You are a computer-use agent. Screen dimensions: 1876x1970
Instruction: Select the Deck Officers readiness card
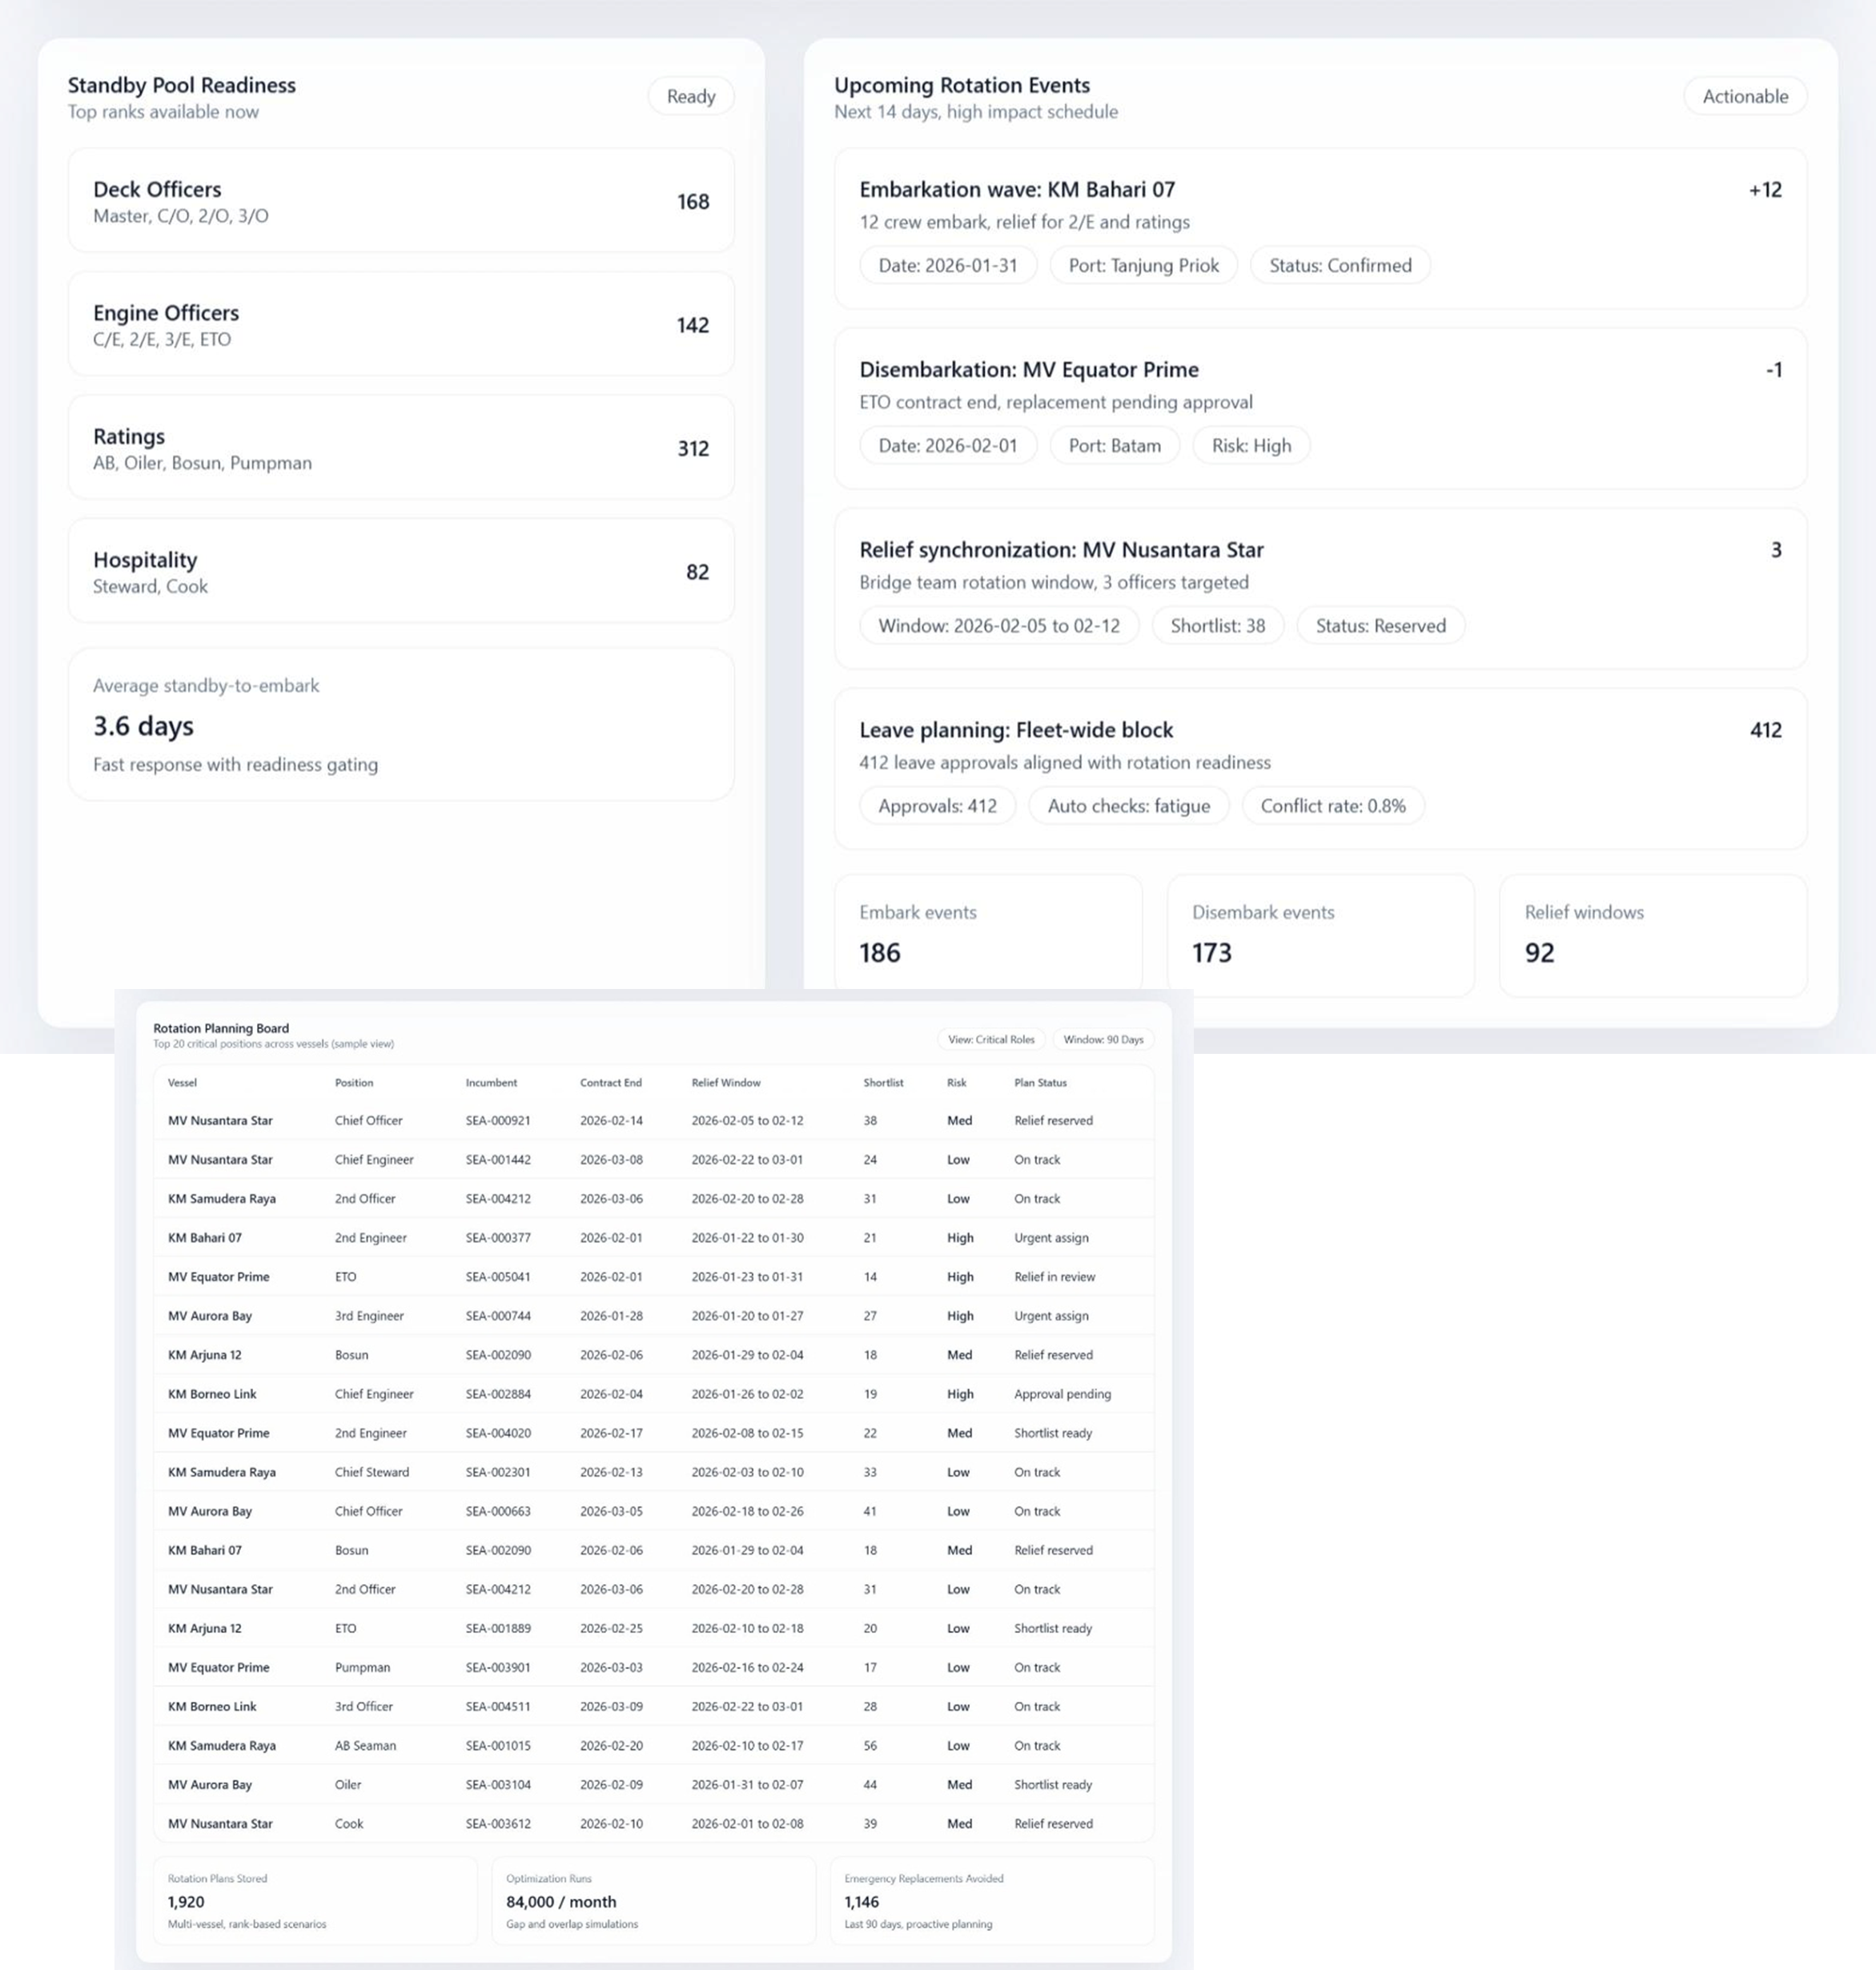(x=400, y=200)
